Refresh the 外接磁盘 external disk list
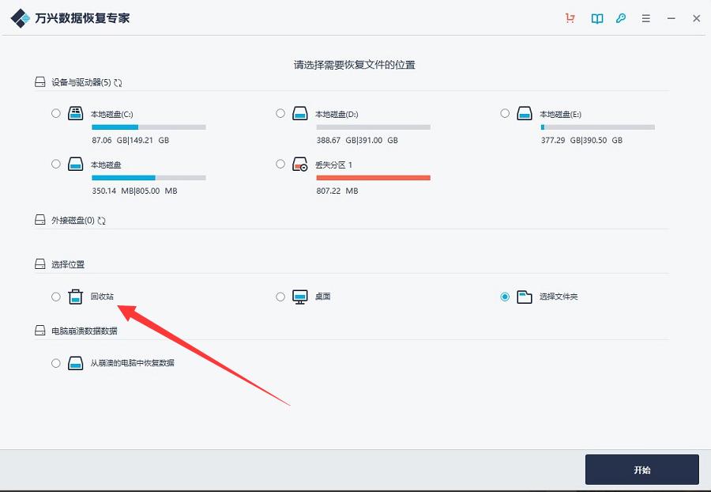Image resolution: width=711 pixels, height=492 pixels. pos(101,221)
